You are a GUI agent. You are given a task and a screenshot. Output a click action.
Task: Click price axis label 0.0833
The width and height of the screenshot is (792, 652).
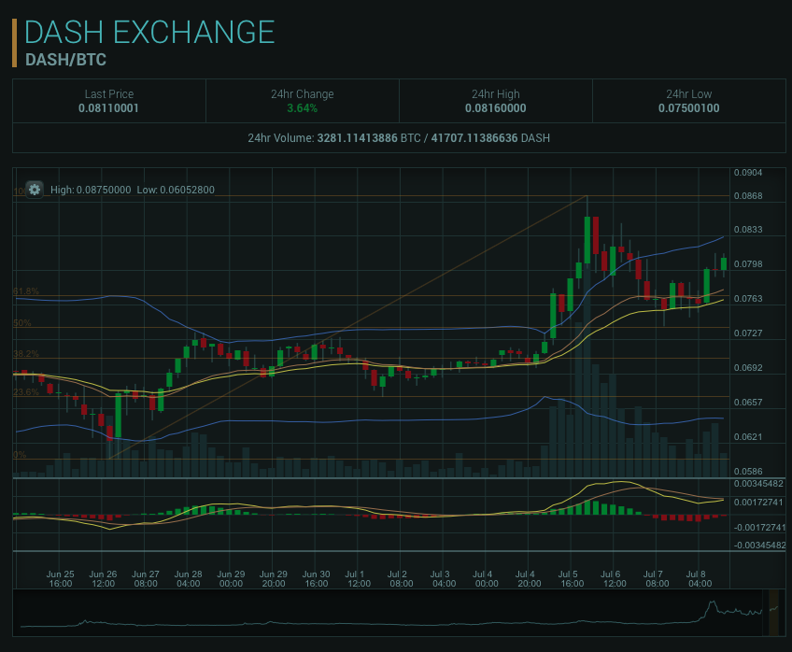(748, 230)
